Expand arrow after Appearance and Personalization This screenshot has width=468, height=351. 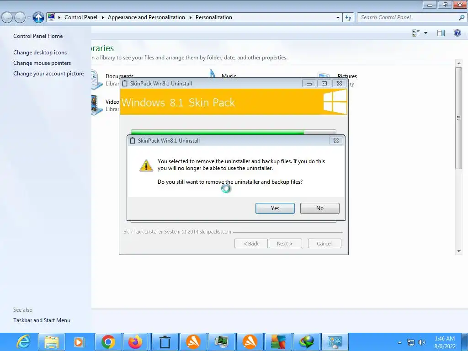(x=190, y=18)
